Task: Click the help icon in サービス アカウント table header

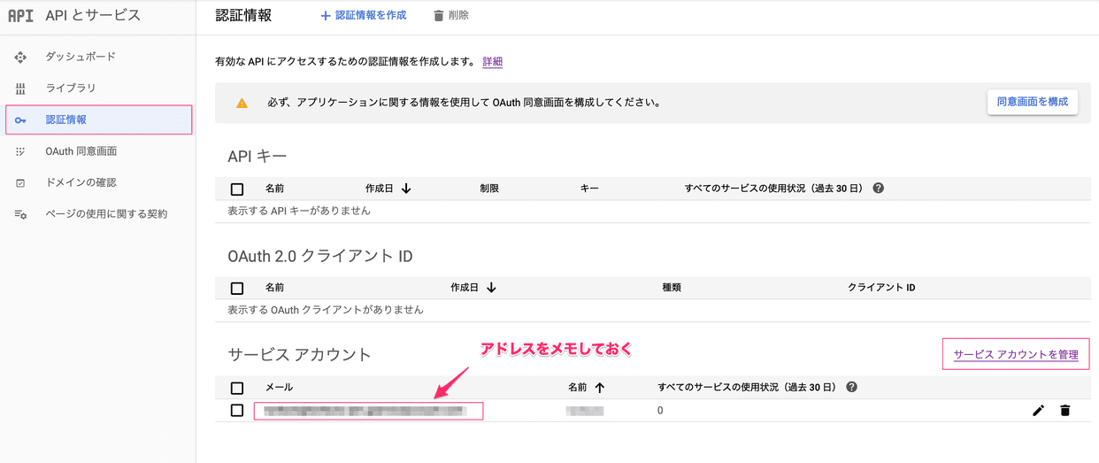Action: coord(851,387)
